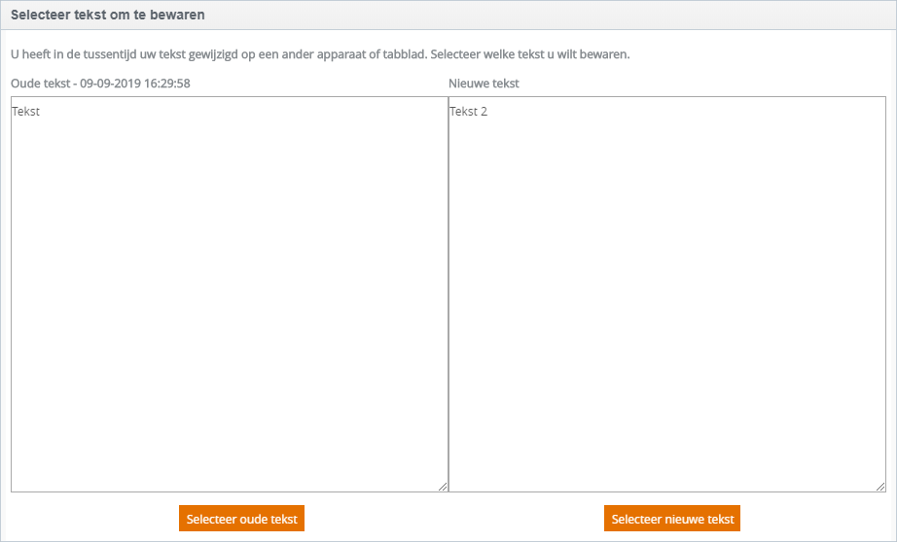897x542 pixels.
Task: Click the 'Nieuwe tekst' label above right box
Action: click(484, 84)
